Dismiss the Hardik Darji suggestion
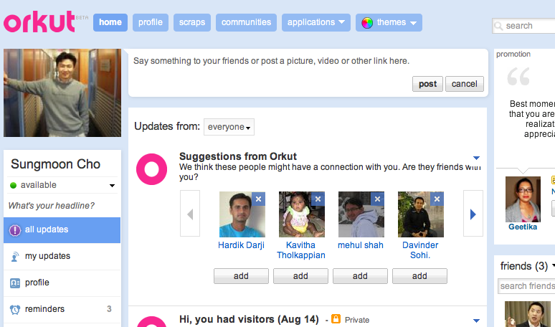 pos(259,199)
